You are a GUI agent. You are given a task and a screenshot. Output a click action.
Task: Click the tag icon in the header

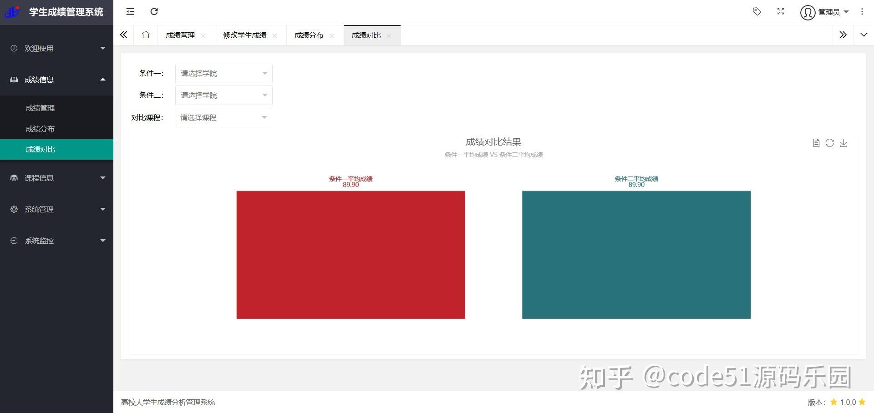pyautogui.click(x=757, y=12)
